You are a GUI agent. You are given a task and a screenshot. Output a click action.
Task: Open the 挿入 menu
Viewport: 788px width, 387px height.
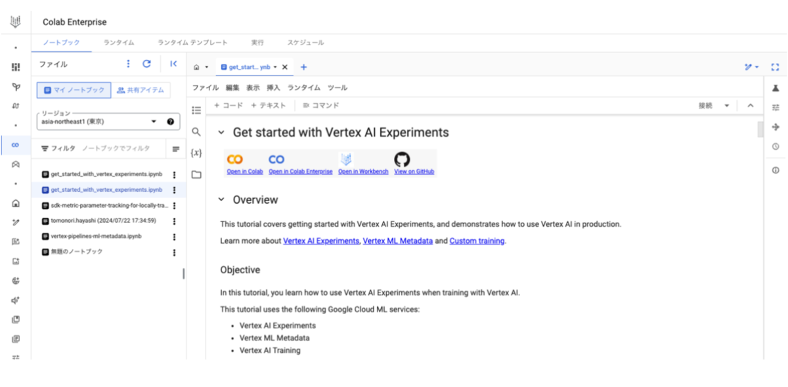pos(273,87)
